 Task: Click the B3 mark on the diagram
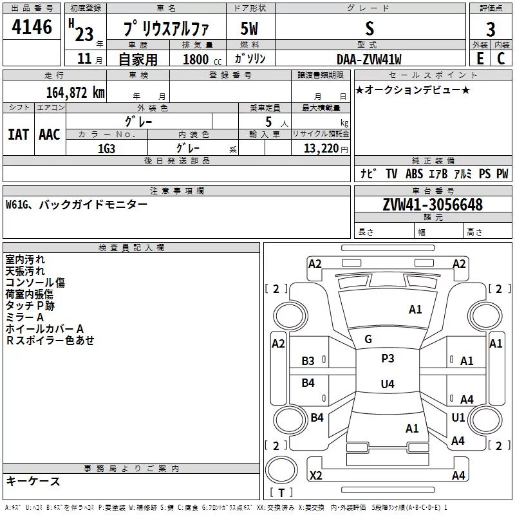tap(308, 361)
